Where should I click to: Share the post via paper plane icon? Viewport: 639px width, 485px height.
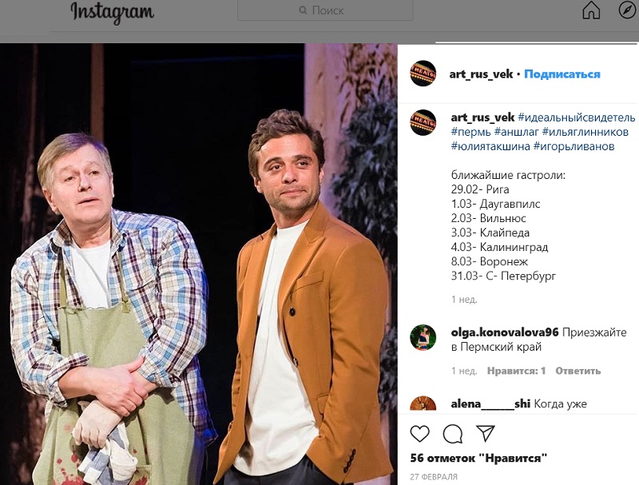click(486, 434)
